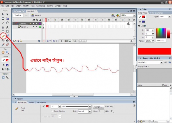Open the R value 255 dropdown arrow
Viewport: 172px width, 123px height.
(153, 30)
